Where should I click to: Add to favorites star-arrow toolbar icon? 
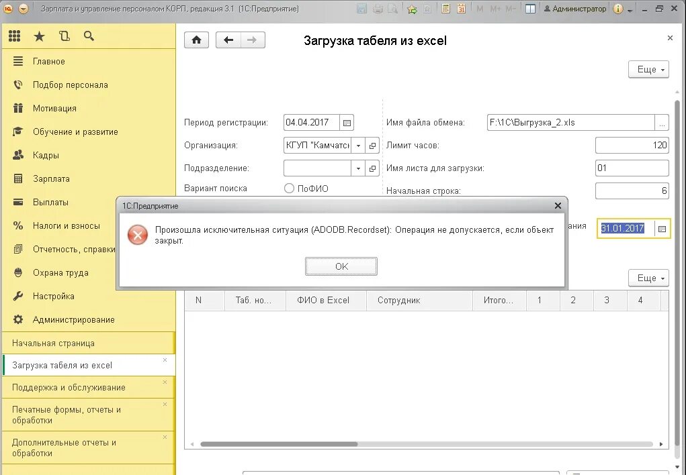(412, 9)
